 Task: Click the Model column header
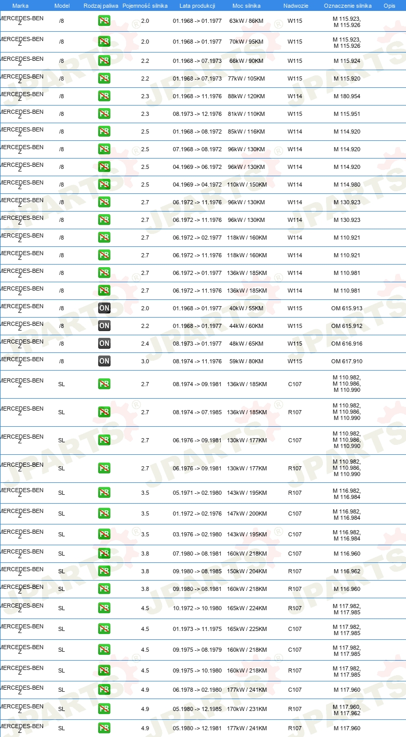62,6
